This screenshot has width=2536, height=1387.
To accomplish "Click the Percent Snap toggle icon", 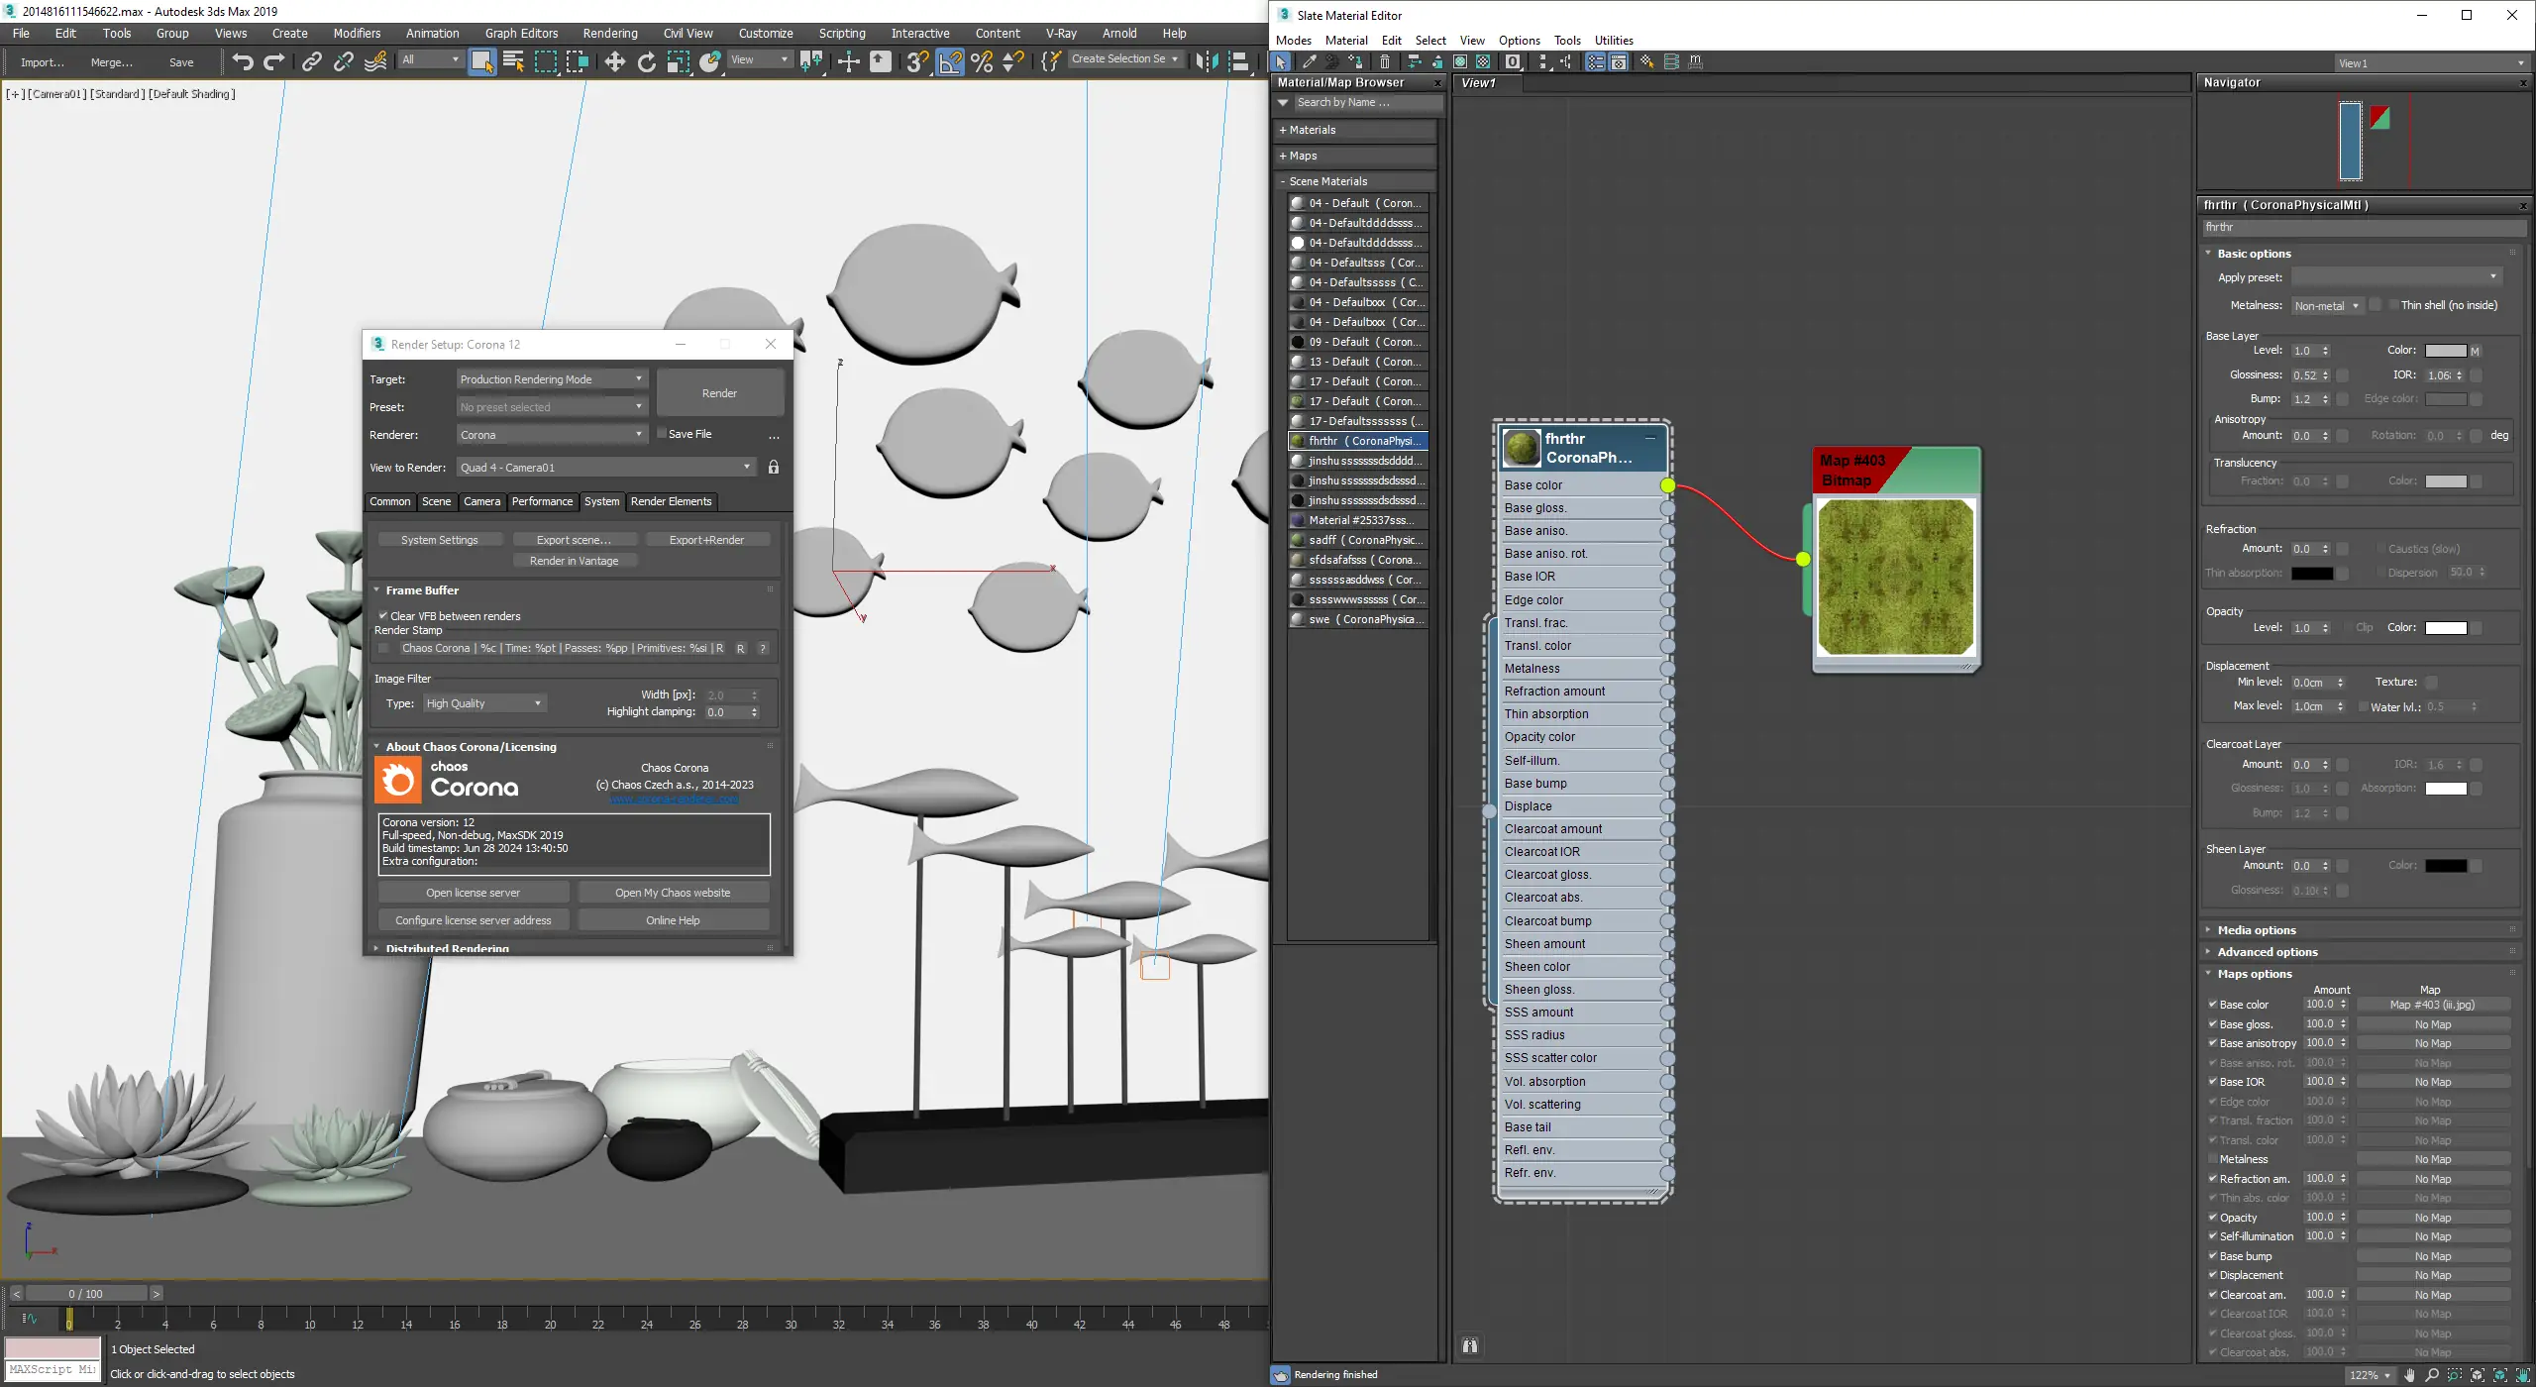I will 982,61.
